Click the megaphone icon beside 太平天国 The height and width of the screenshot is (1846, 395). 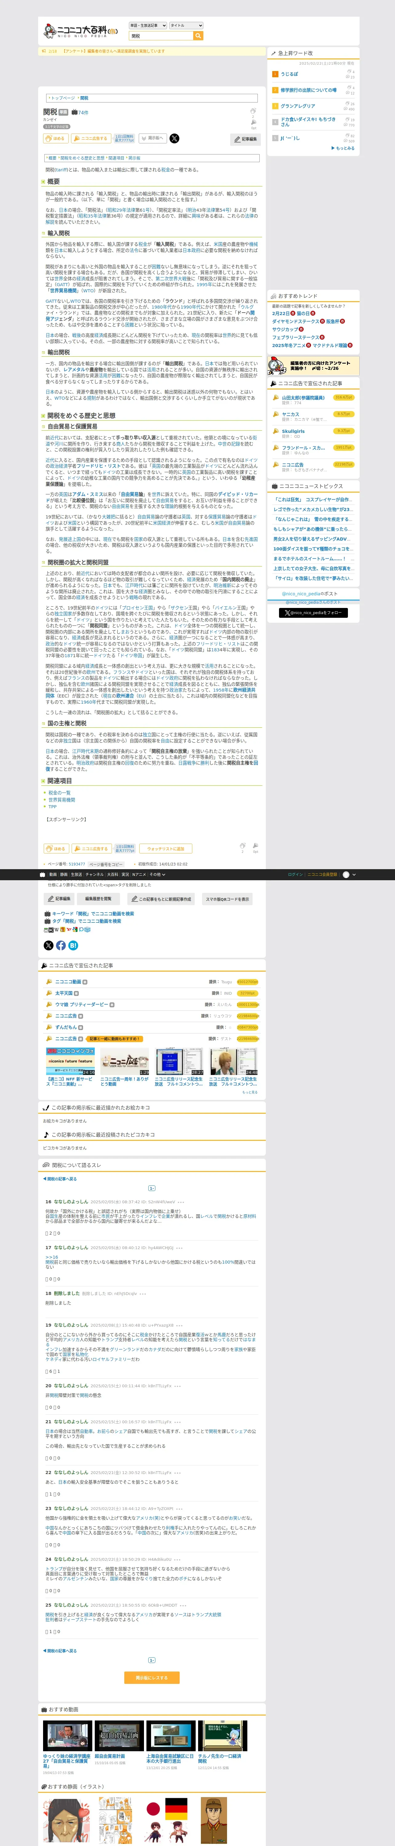tap(49, 993)
